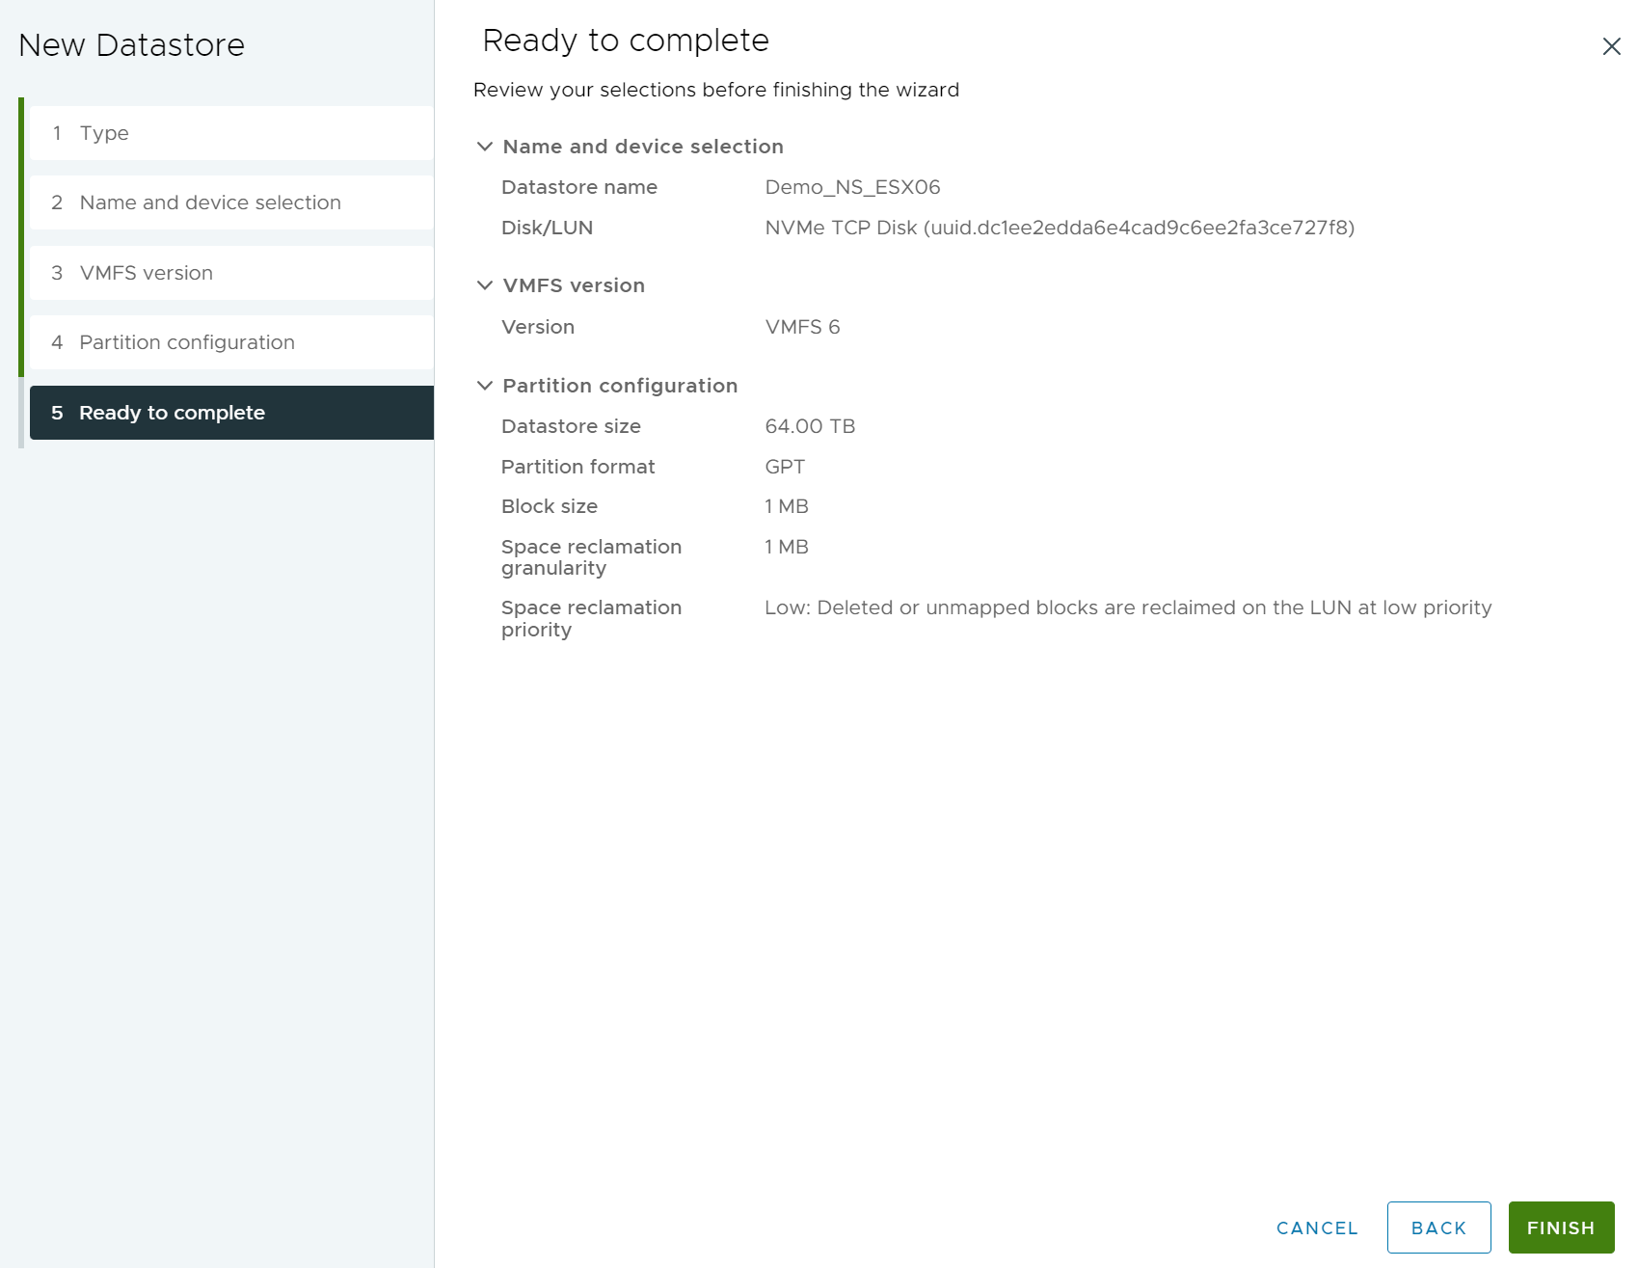Click the Ready to complete heading
This screenshot has height=1268, width=1638.
tap(626, 40)
